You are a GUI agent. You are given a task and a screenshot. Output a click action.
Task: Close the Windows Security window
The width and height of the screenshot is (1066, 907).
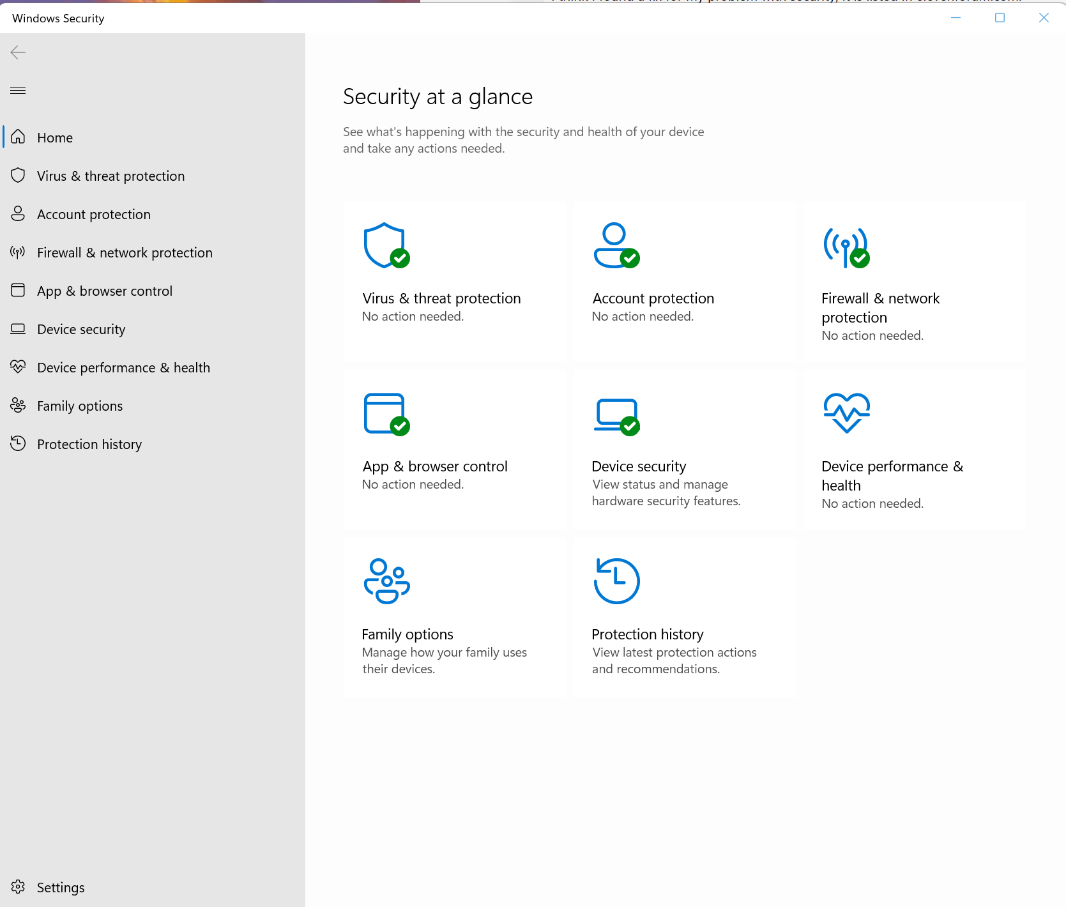point(1044,18)
